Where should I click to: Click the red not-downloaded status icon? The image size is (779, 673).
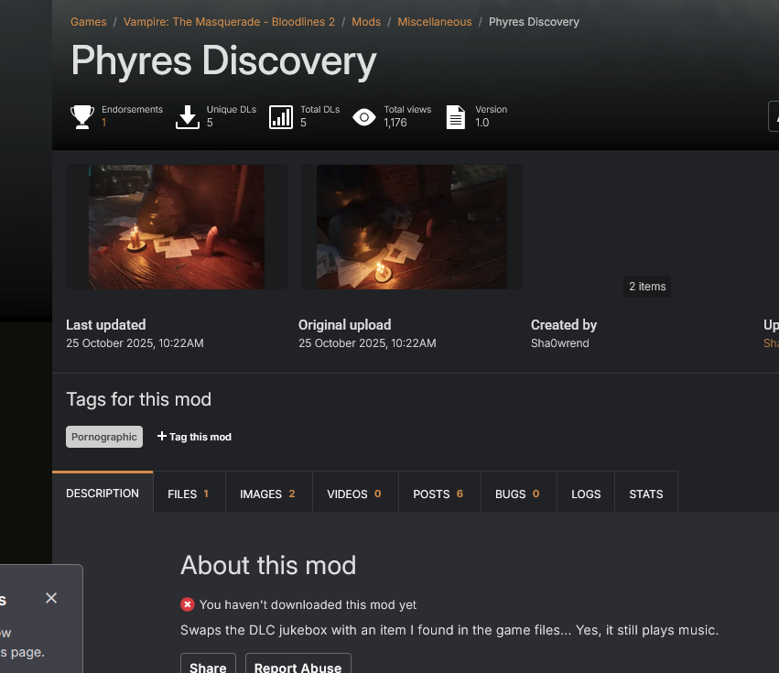tap(188, 604)
